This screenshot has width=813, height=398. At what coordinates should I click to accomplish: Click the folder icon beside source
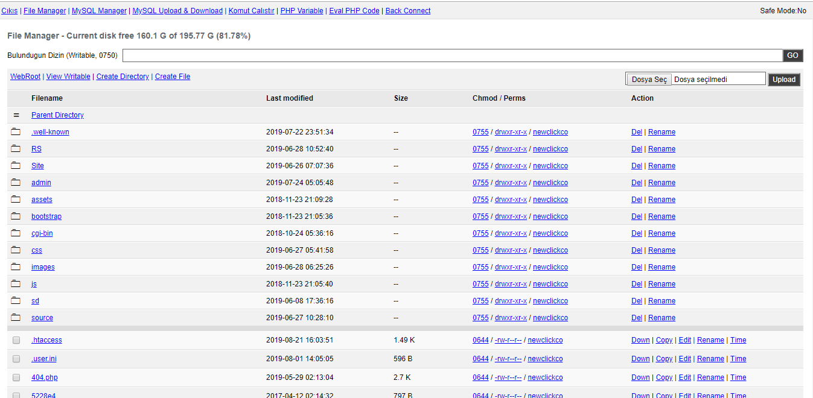[x=16, y=318]
